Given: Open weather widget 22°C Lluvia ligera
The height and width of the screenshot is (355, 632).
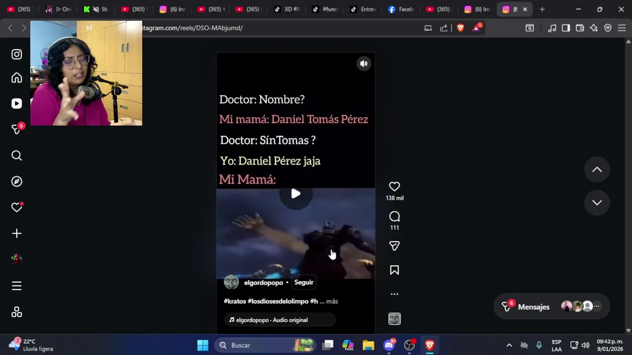Looking at the screenshot, I should point(31,345).
